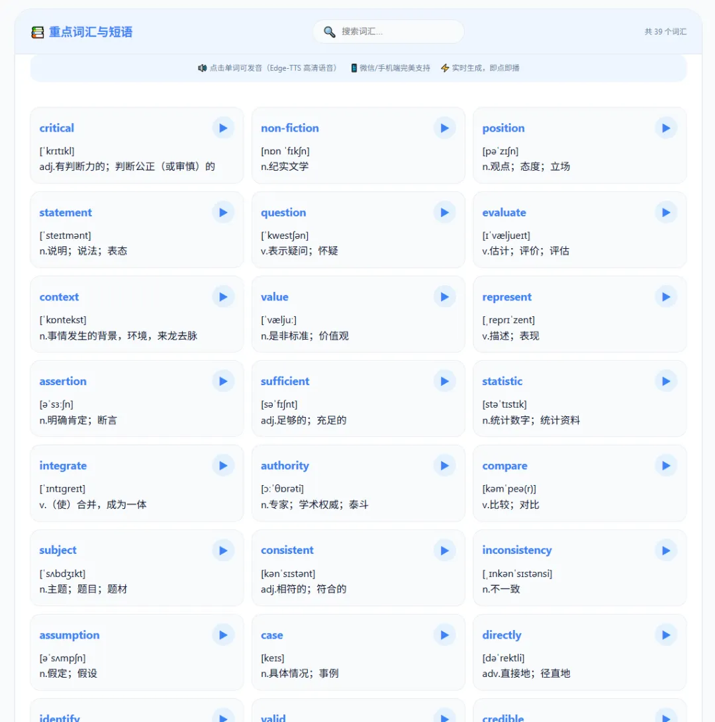Click the 点击单词可发音 tip text

click(273, 68)
